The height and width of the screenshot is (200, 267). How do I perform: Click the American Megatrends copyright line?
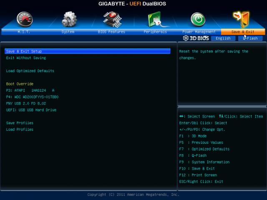(x=133, y=195)
